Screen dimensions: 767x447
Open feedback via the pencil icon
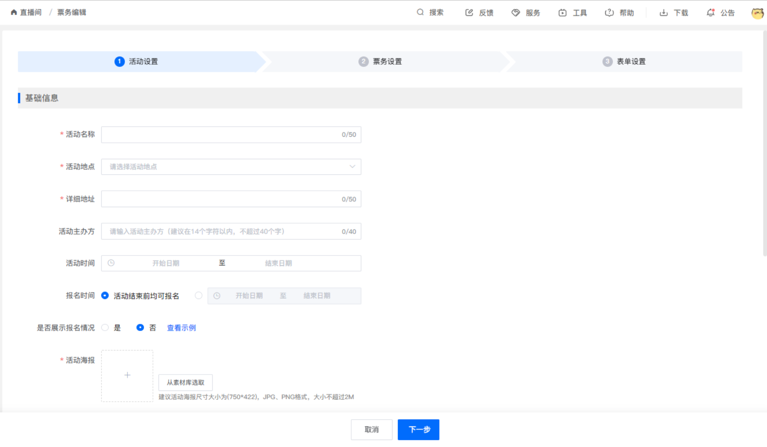pyautogui.click(x=469, y=12)
